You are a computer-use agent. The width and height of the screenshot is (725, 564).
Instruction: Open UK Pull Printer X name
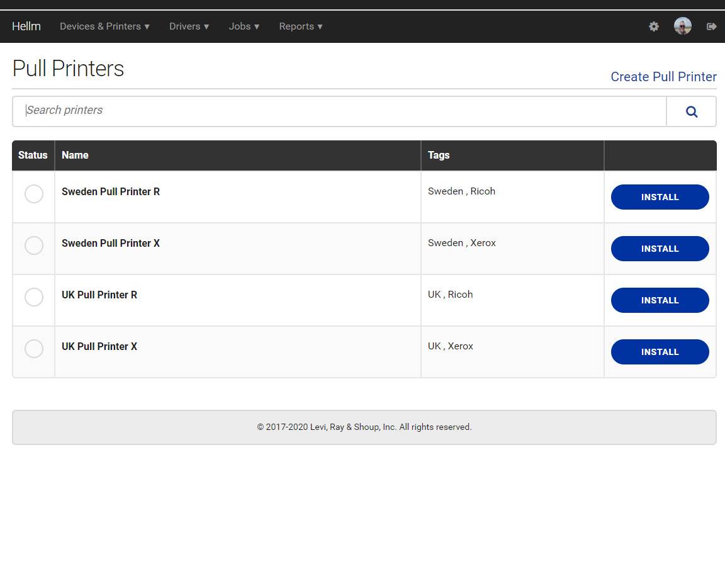click(99, 347)
